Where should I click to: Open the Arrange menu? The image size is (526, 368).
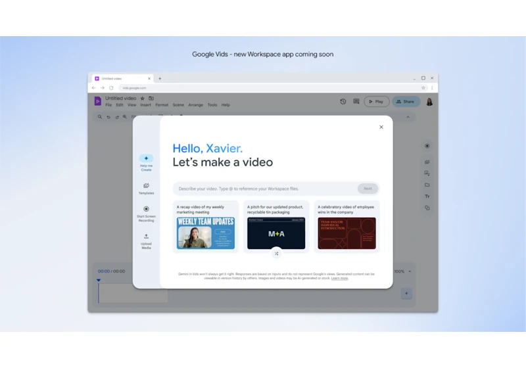195,105
